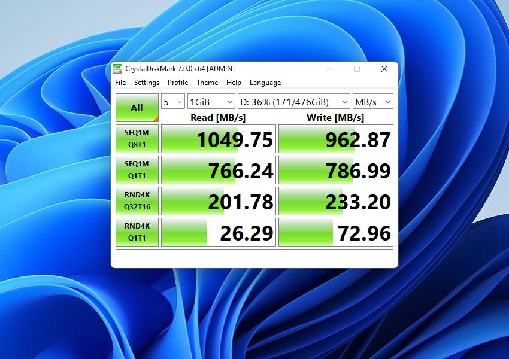Click the 201.78 random read result
This screenshot has height=359, width=509.
pyautogui.click(x=219, y=201)
